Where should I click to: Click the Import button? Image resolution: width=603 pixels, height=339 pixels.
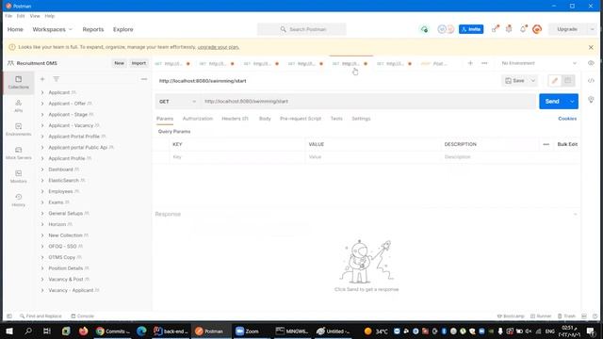click(x=139, y=63)
